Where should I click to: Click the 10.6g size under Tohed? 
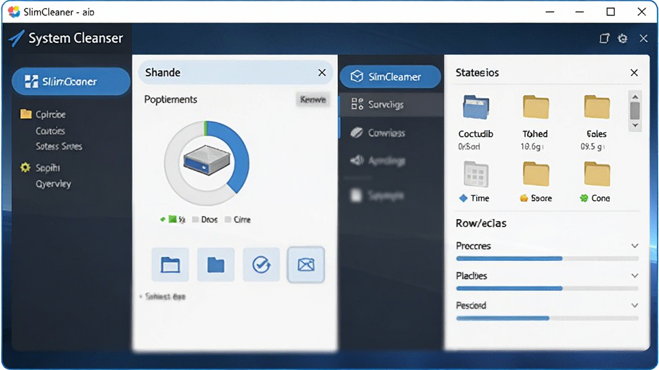coord(532,146)
